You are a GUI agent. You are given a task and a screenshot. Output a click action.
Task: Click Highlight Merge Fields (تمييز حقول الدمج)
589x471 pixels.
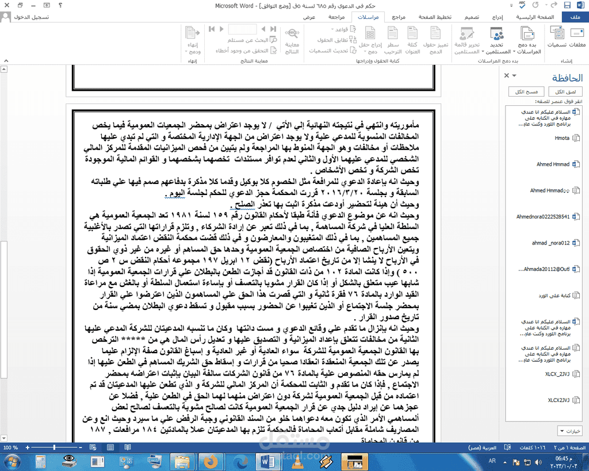click(436, 40)
